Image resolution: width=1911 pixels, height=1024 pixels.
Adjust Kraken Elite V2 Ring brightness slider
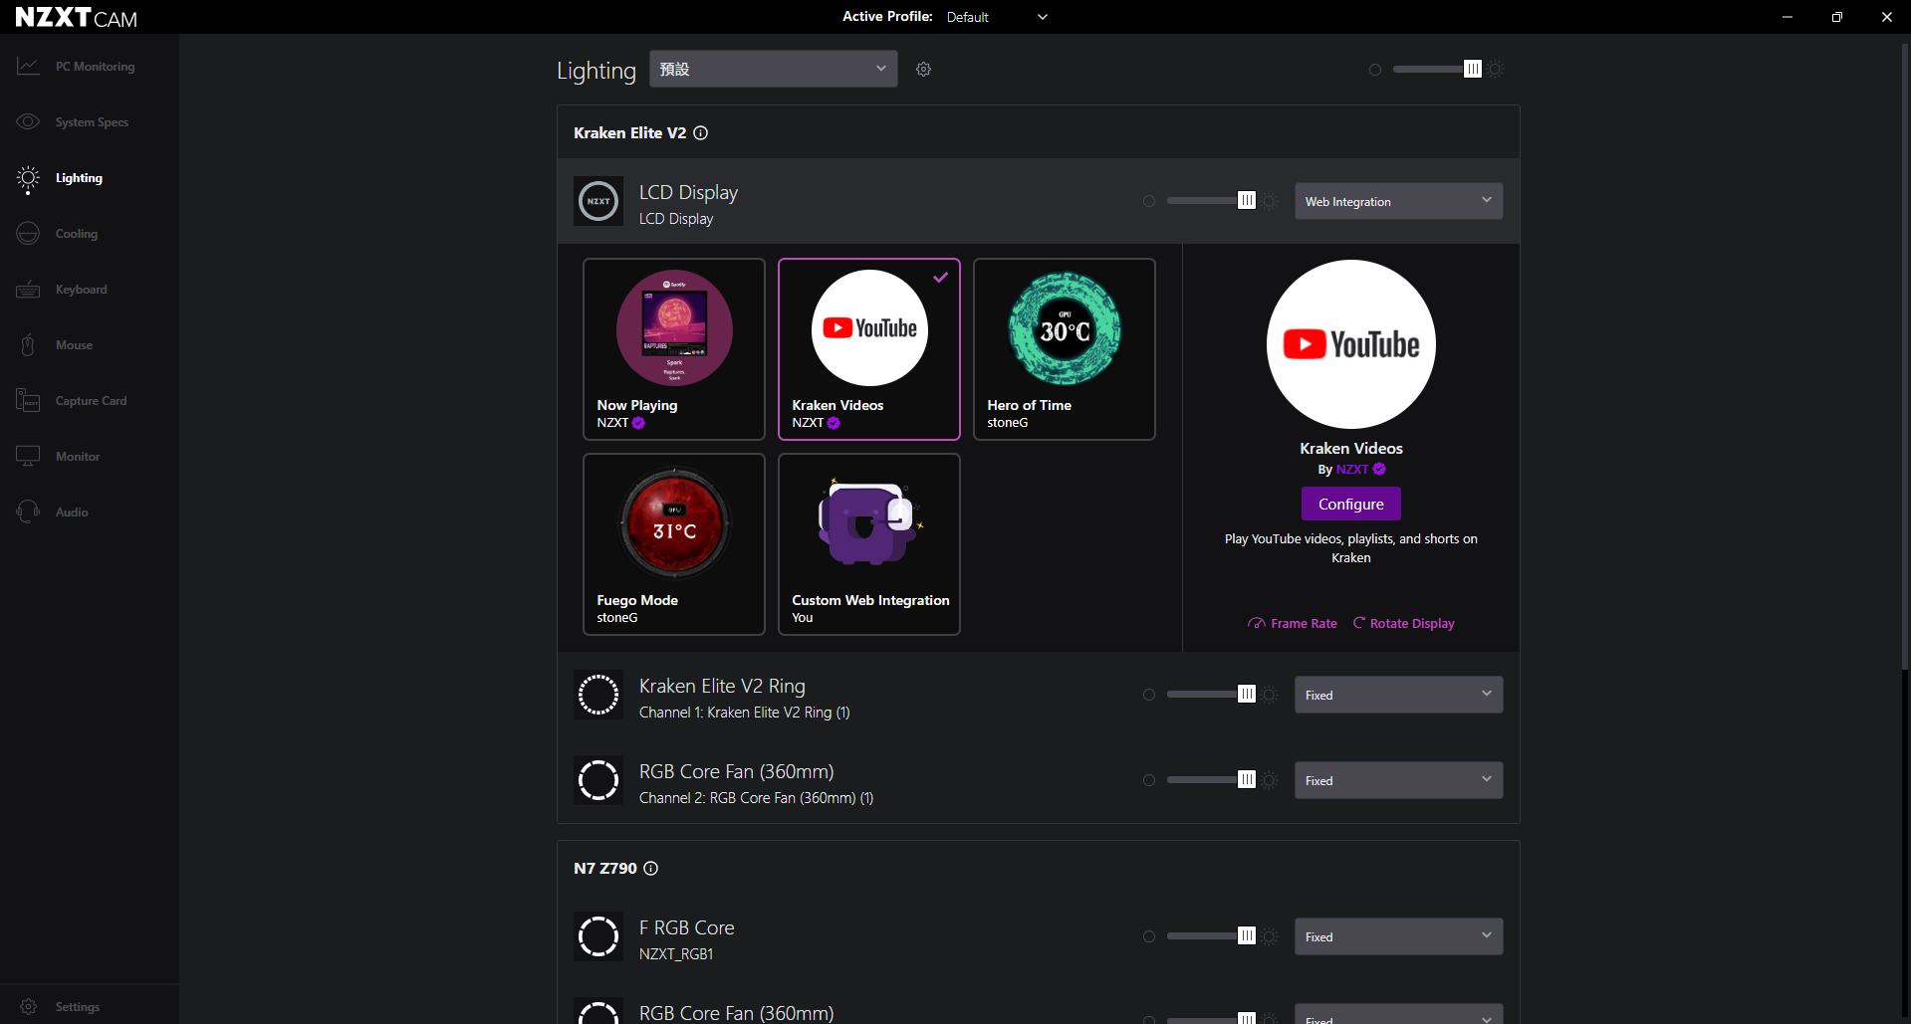[x=1210, y=695]
